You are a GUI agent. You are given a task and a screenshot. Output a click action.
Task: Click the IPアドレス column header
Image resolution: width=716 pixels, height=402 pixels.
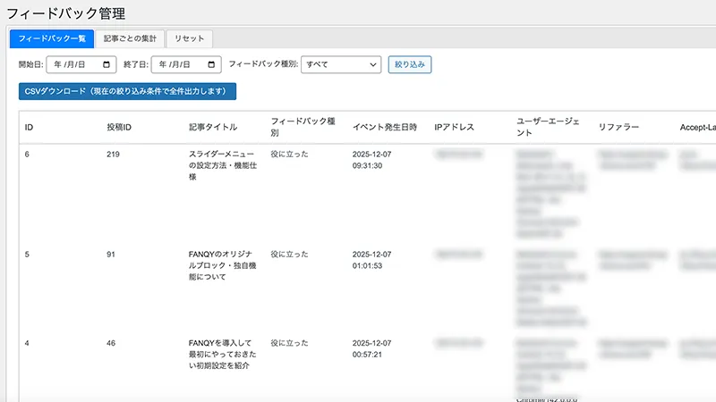pyautogui.click(x=455, y=127)
